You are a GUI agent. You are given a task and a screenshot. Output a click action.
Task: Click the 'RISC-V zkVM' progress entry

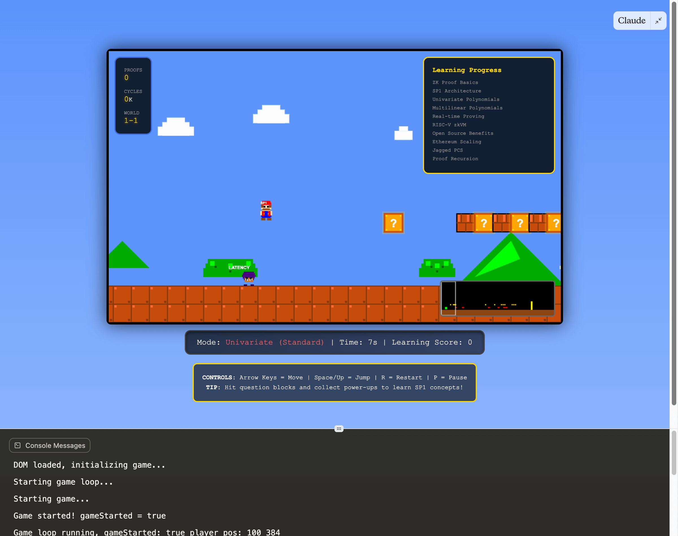[x=449, y=125]
